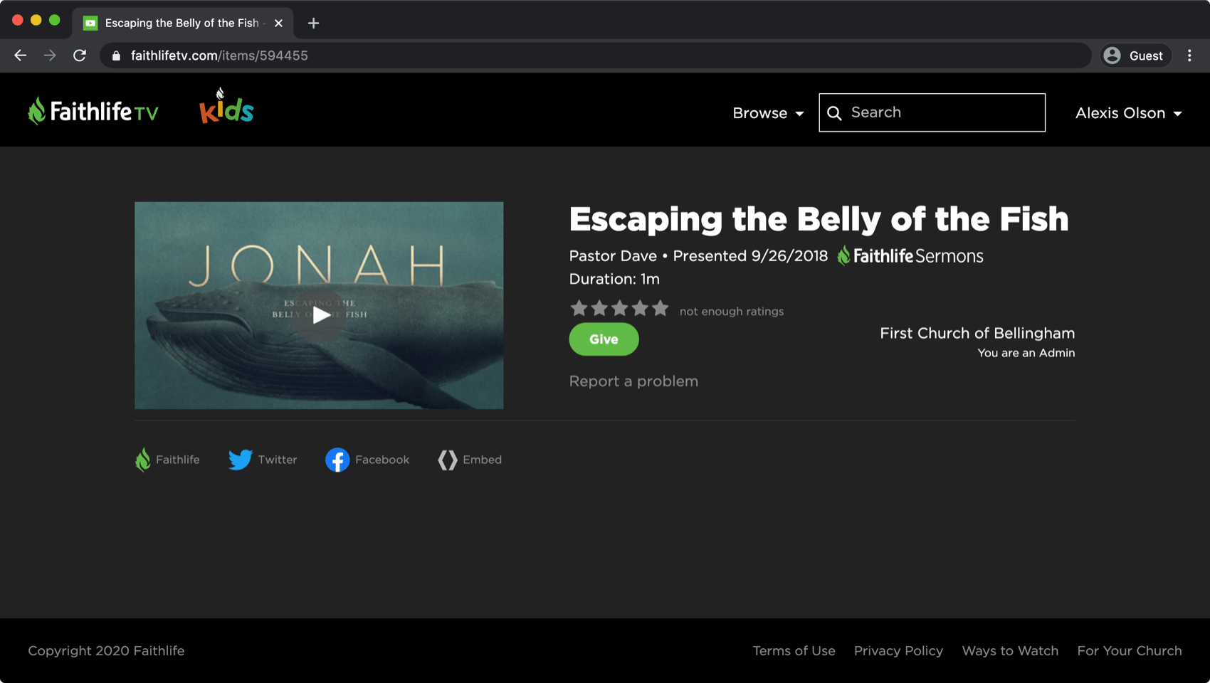This screenshot has width=1210, height=683.
Task: Share via the Faithlife flame icon
Action: (x=143, y=460)
